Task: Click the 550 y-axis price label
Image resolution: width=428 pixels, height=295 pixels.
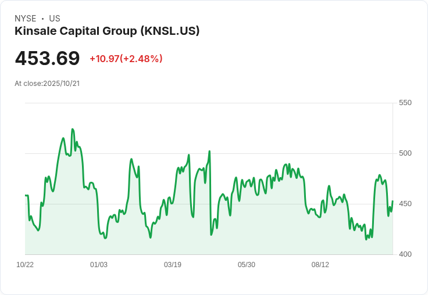Action: (405, 103)
